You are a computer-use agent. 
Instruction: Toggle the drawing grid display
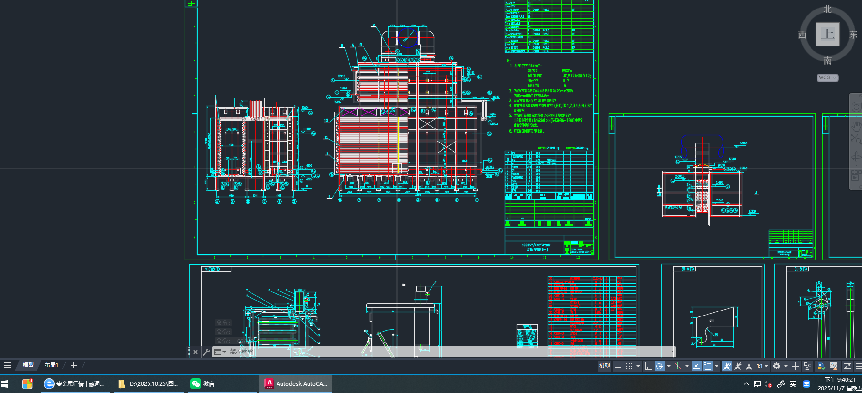(x=618, y=366)
